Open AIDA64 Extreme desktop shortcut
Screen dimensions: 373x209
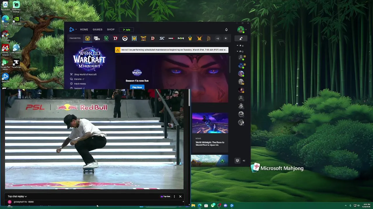(5, 50)
